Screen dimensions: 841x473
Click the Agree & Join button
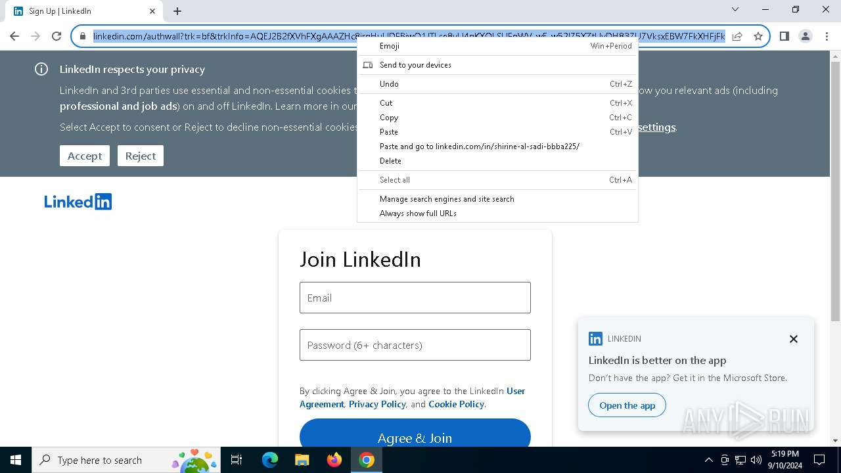click(415, 436)
